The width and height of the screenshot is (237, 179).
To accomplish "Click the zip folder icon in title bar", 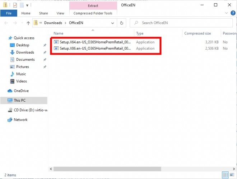I will click(x=5, y=5).
